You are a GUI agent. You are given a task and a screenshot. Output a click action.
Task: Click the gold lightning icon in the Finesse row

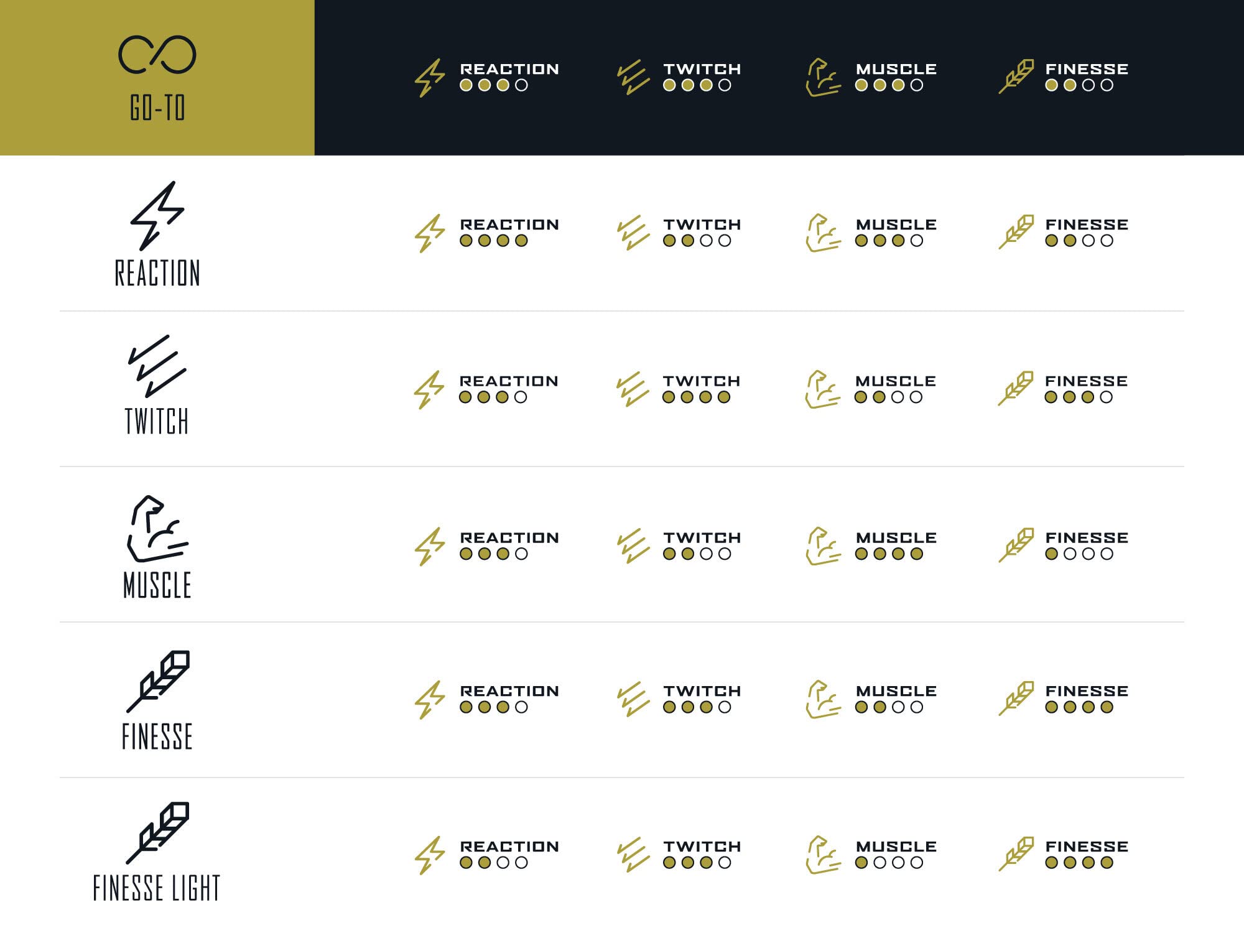click(430, 700)
